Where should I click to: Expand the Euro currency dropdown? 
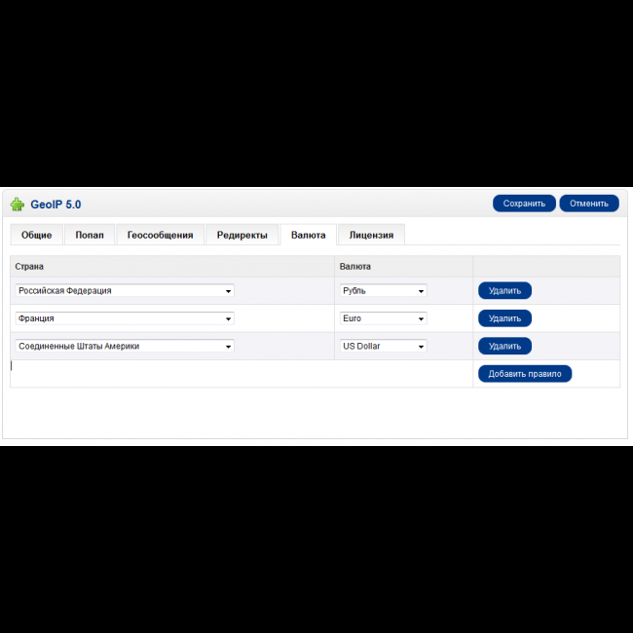pyautogui.click(x=383, y=318)
